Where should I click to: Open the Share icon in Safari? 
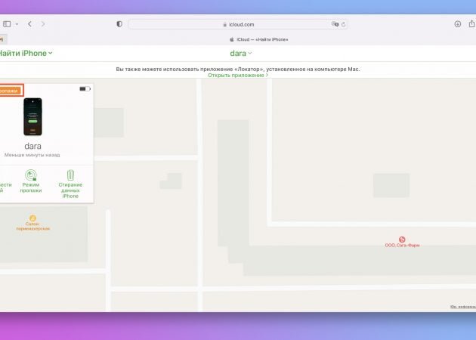tap(471, 23)
